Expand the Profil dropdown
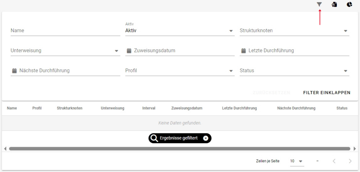Screen dimensions: 360x172 pos(231,71)
